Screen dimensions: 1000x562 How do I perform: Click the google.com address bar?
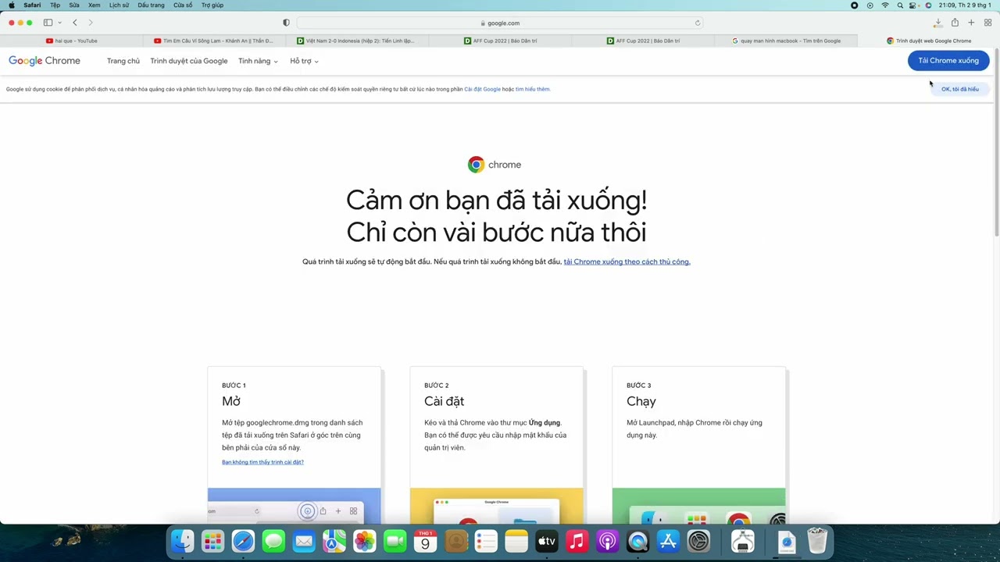500,23
